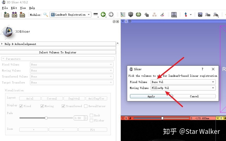The image size is (226, 141).
Task: Open the scene views icon
Action: tap(208, 14)
